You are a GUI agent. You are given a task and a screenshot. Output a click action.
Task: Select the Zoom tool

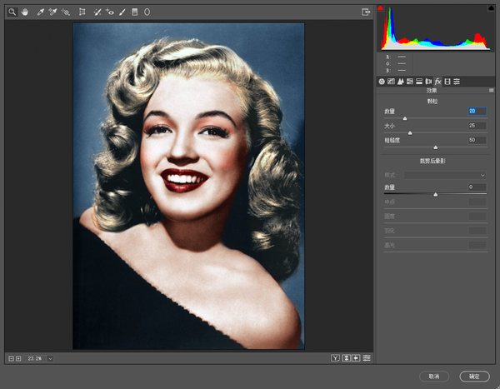coord(12,12)
